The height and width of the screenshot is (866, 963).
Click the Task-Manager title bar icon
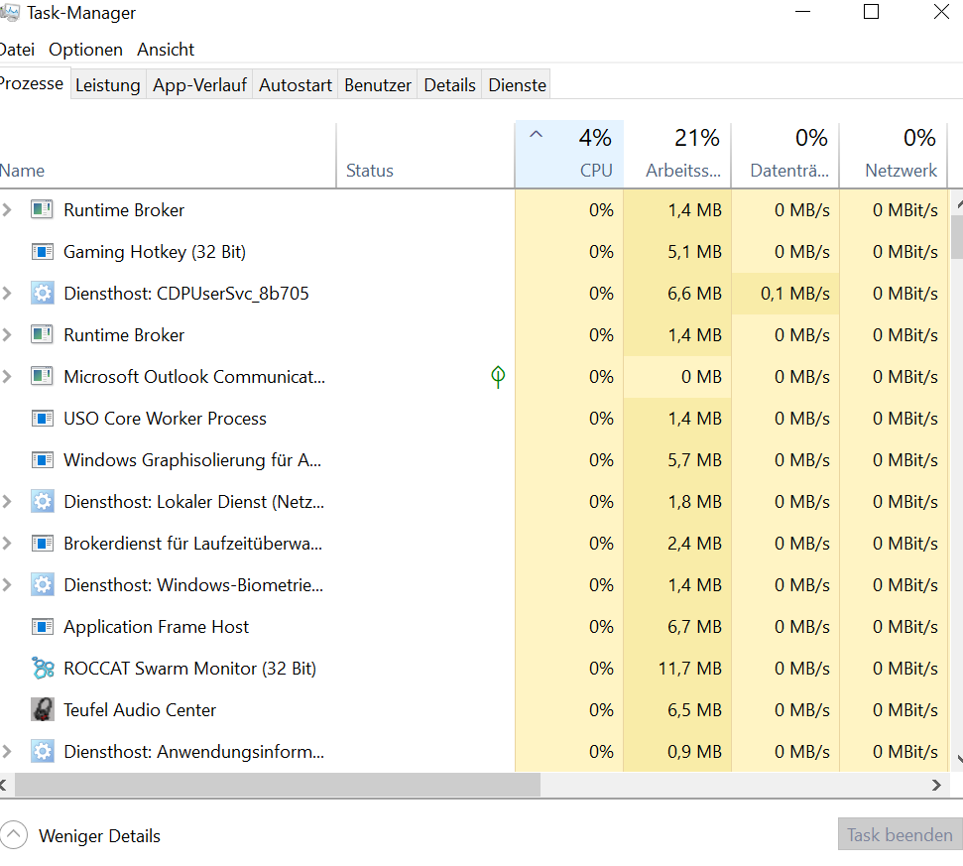(9, 12)
